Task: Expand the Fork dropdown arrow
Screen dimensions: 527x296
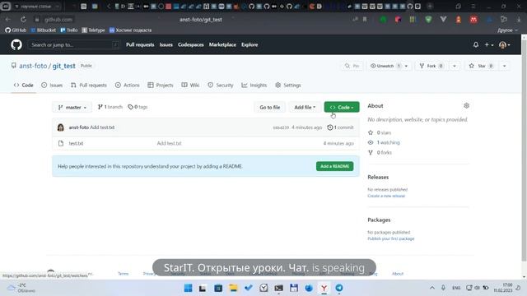Action: [455, 66]
